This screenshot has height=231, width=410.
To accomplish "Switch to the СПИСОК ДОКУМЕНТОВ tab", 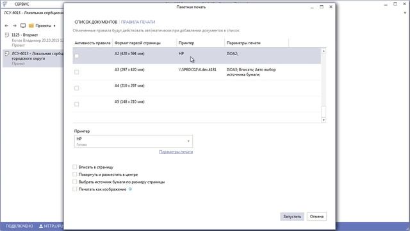I will coord(95,22).
